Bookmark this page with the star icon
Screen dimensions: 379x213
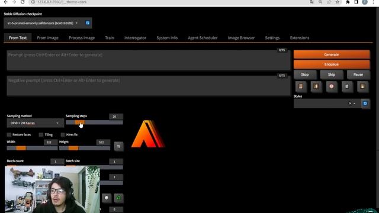pos(337,2)
